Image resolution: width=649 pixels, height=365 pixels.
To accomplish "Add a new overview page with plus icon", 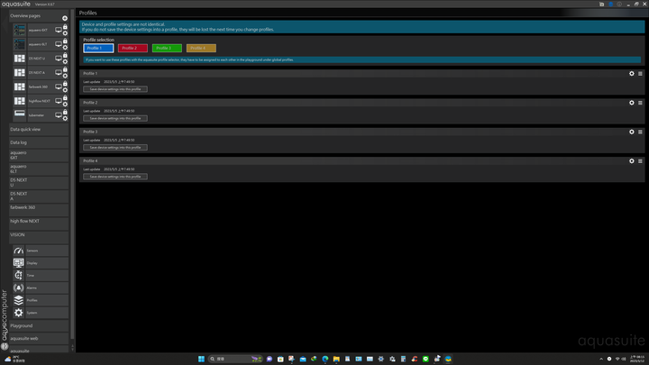I will click(x=65, y=18).
